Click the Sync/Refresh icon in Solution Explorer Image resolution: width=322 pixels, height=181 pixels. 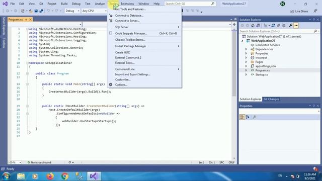click(x=273, y=26)
